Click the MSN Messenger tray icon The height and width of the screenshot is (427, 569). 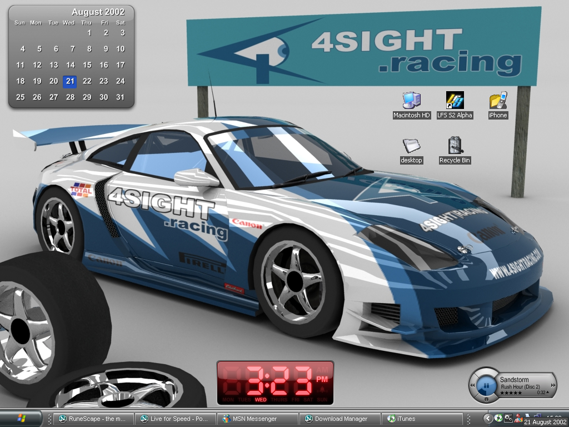(518, 418)
